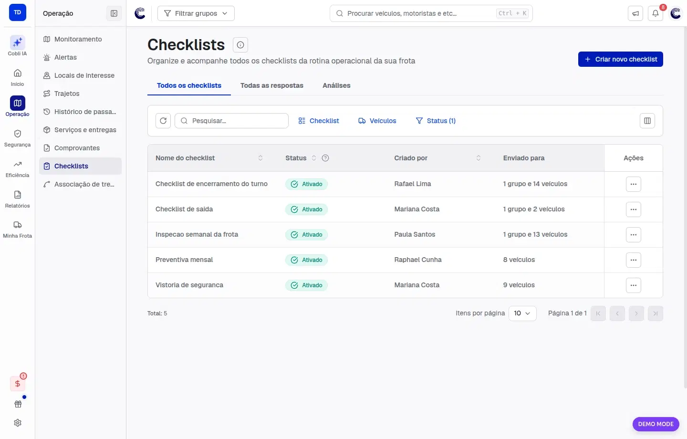Open Comprovantes menu item
687x439 pixels.
(80, 148)
